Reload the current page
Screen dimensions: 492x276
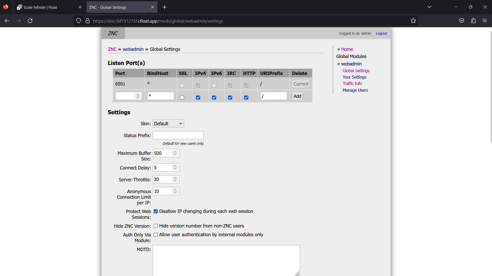point(30,21)
